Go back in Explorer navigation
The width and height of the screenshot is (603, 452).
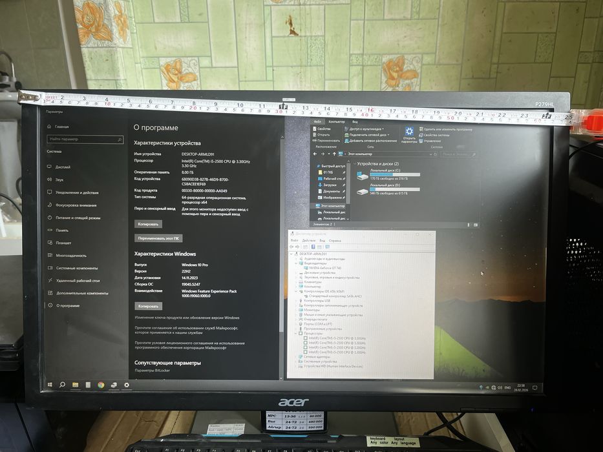pyautogui.click(x=315, y=154)
